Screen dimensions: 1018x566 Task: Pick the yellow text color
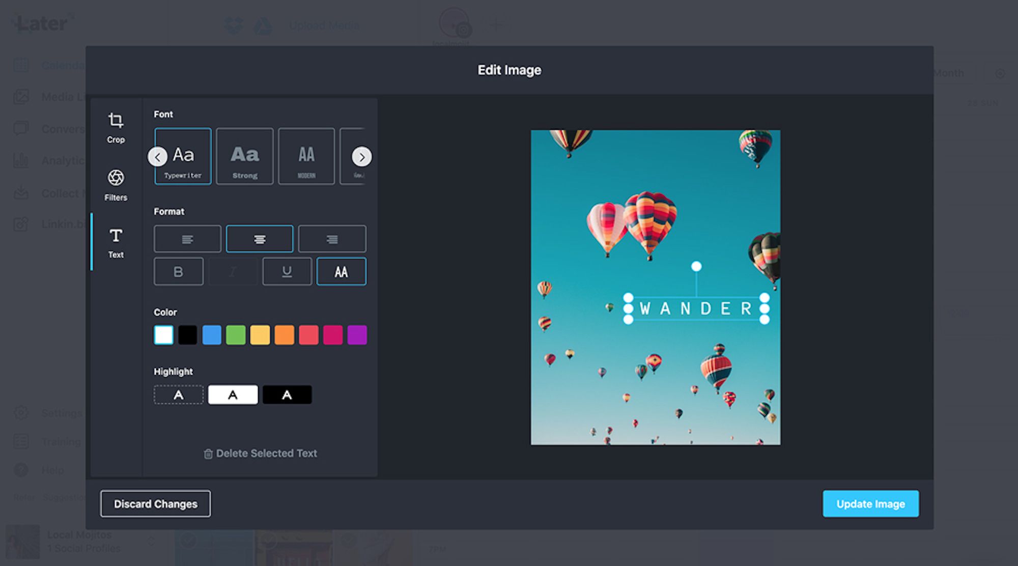[260, 335]
